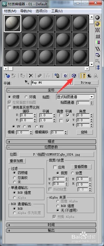Click Material ID Channel icon
Image resolution: width=104 pixels, height=246 pixels.
tap(65, 76)
